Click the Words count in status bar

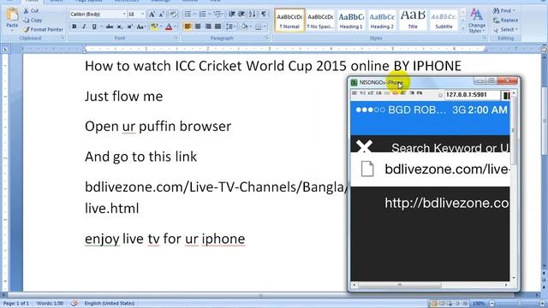coord(50,304)
